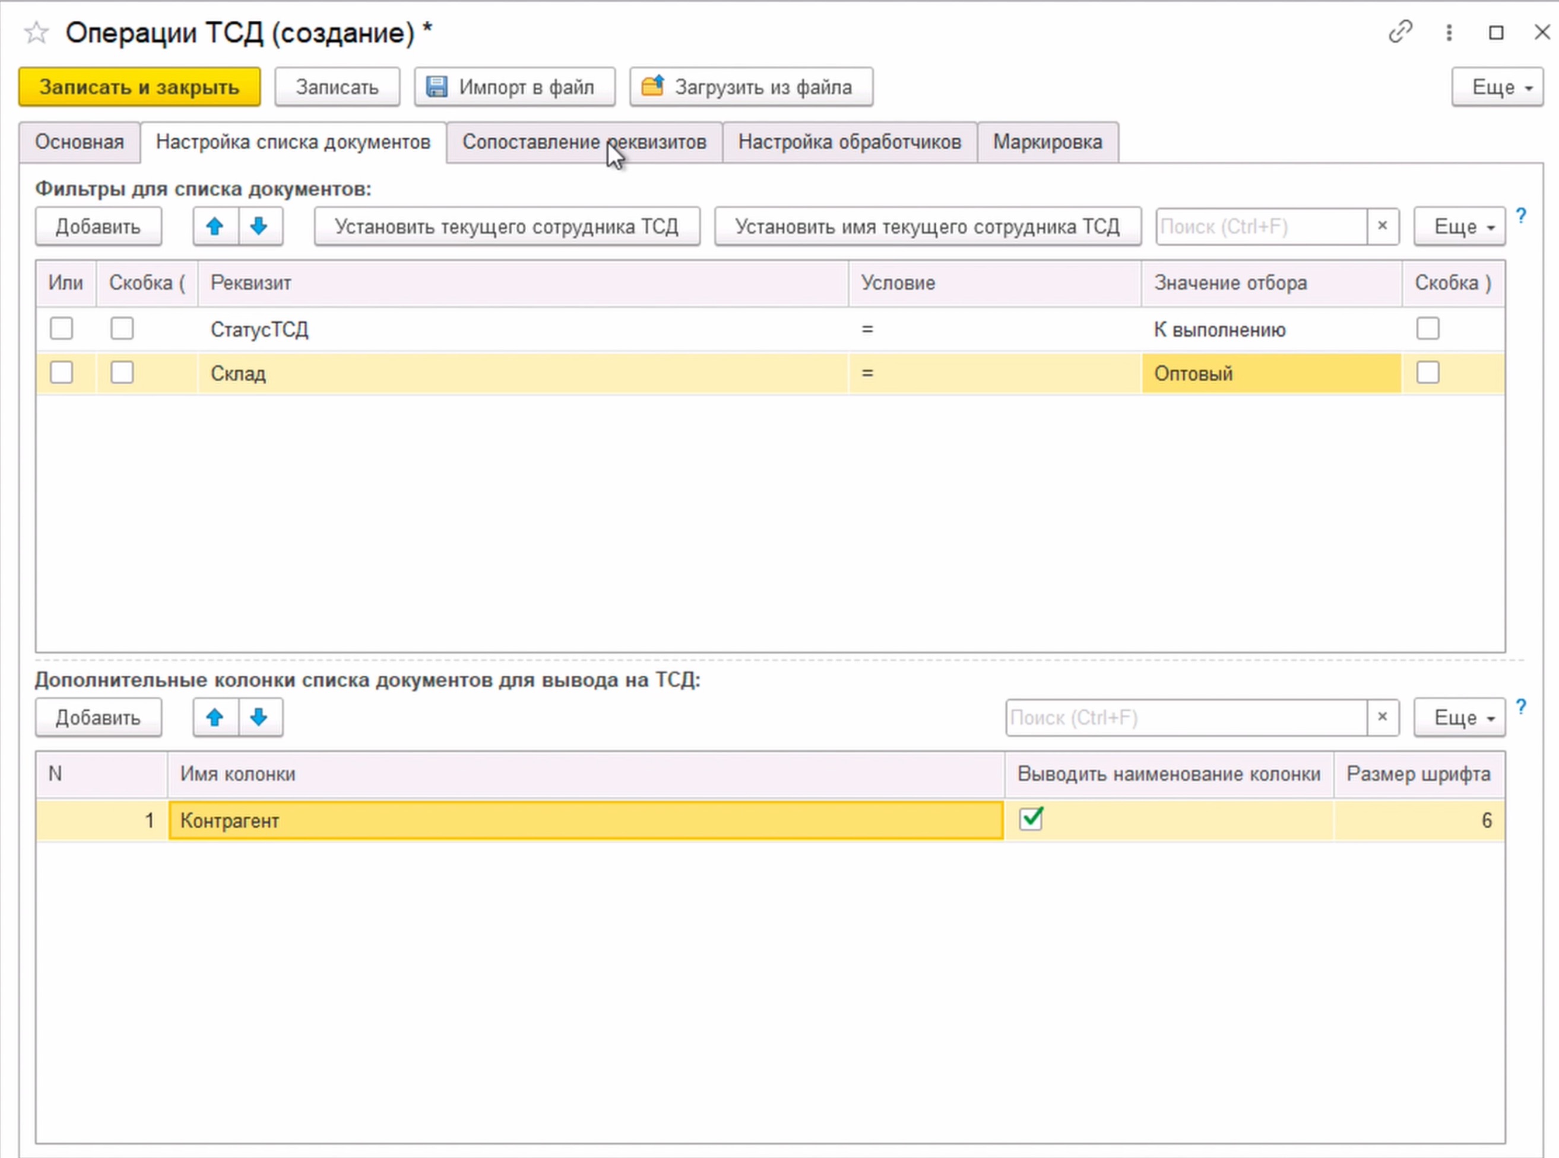The height and width of the screenshot is (1158, 1559).
Task: Select the Контрагент column name cell
Action: tap(585, 820)
